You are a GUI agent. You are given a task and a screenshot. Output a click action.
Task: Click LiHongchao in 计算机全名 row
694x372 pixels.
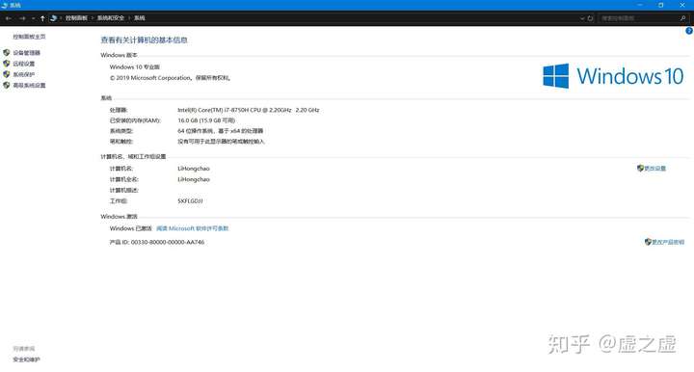point(194,179)
